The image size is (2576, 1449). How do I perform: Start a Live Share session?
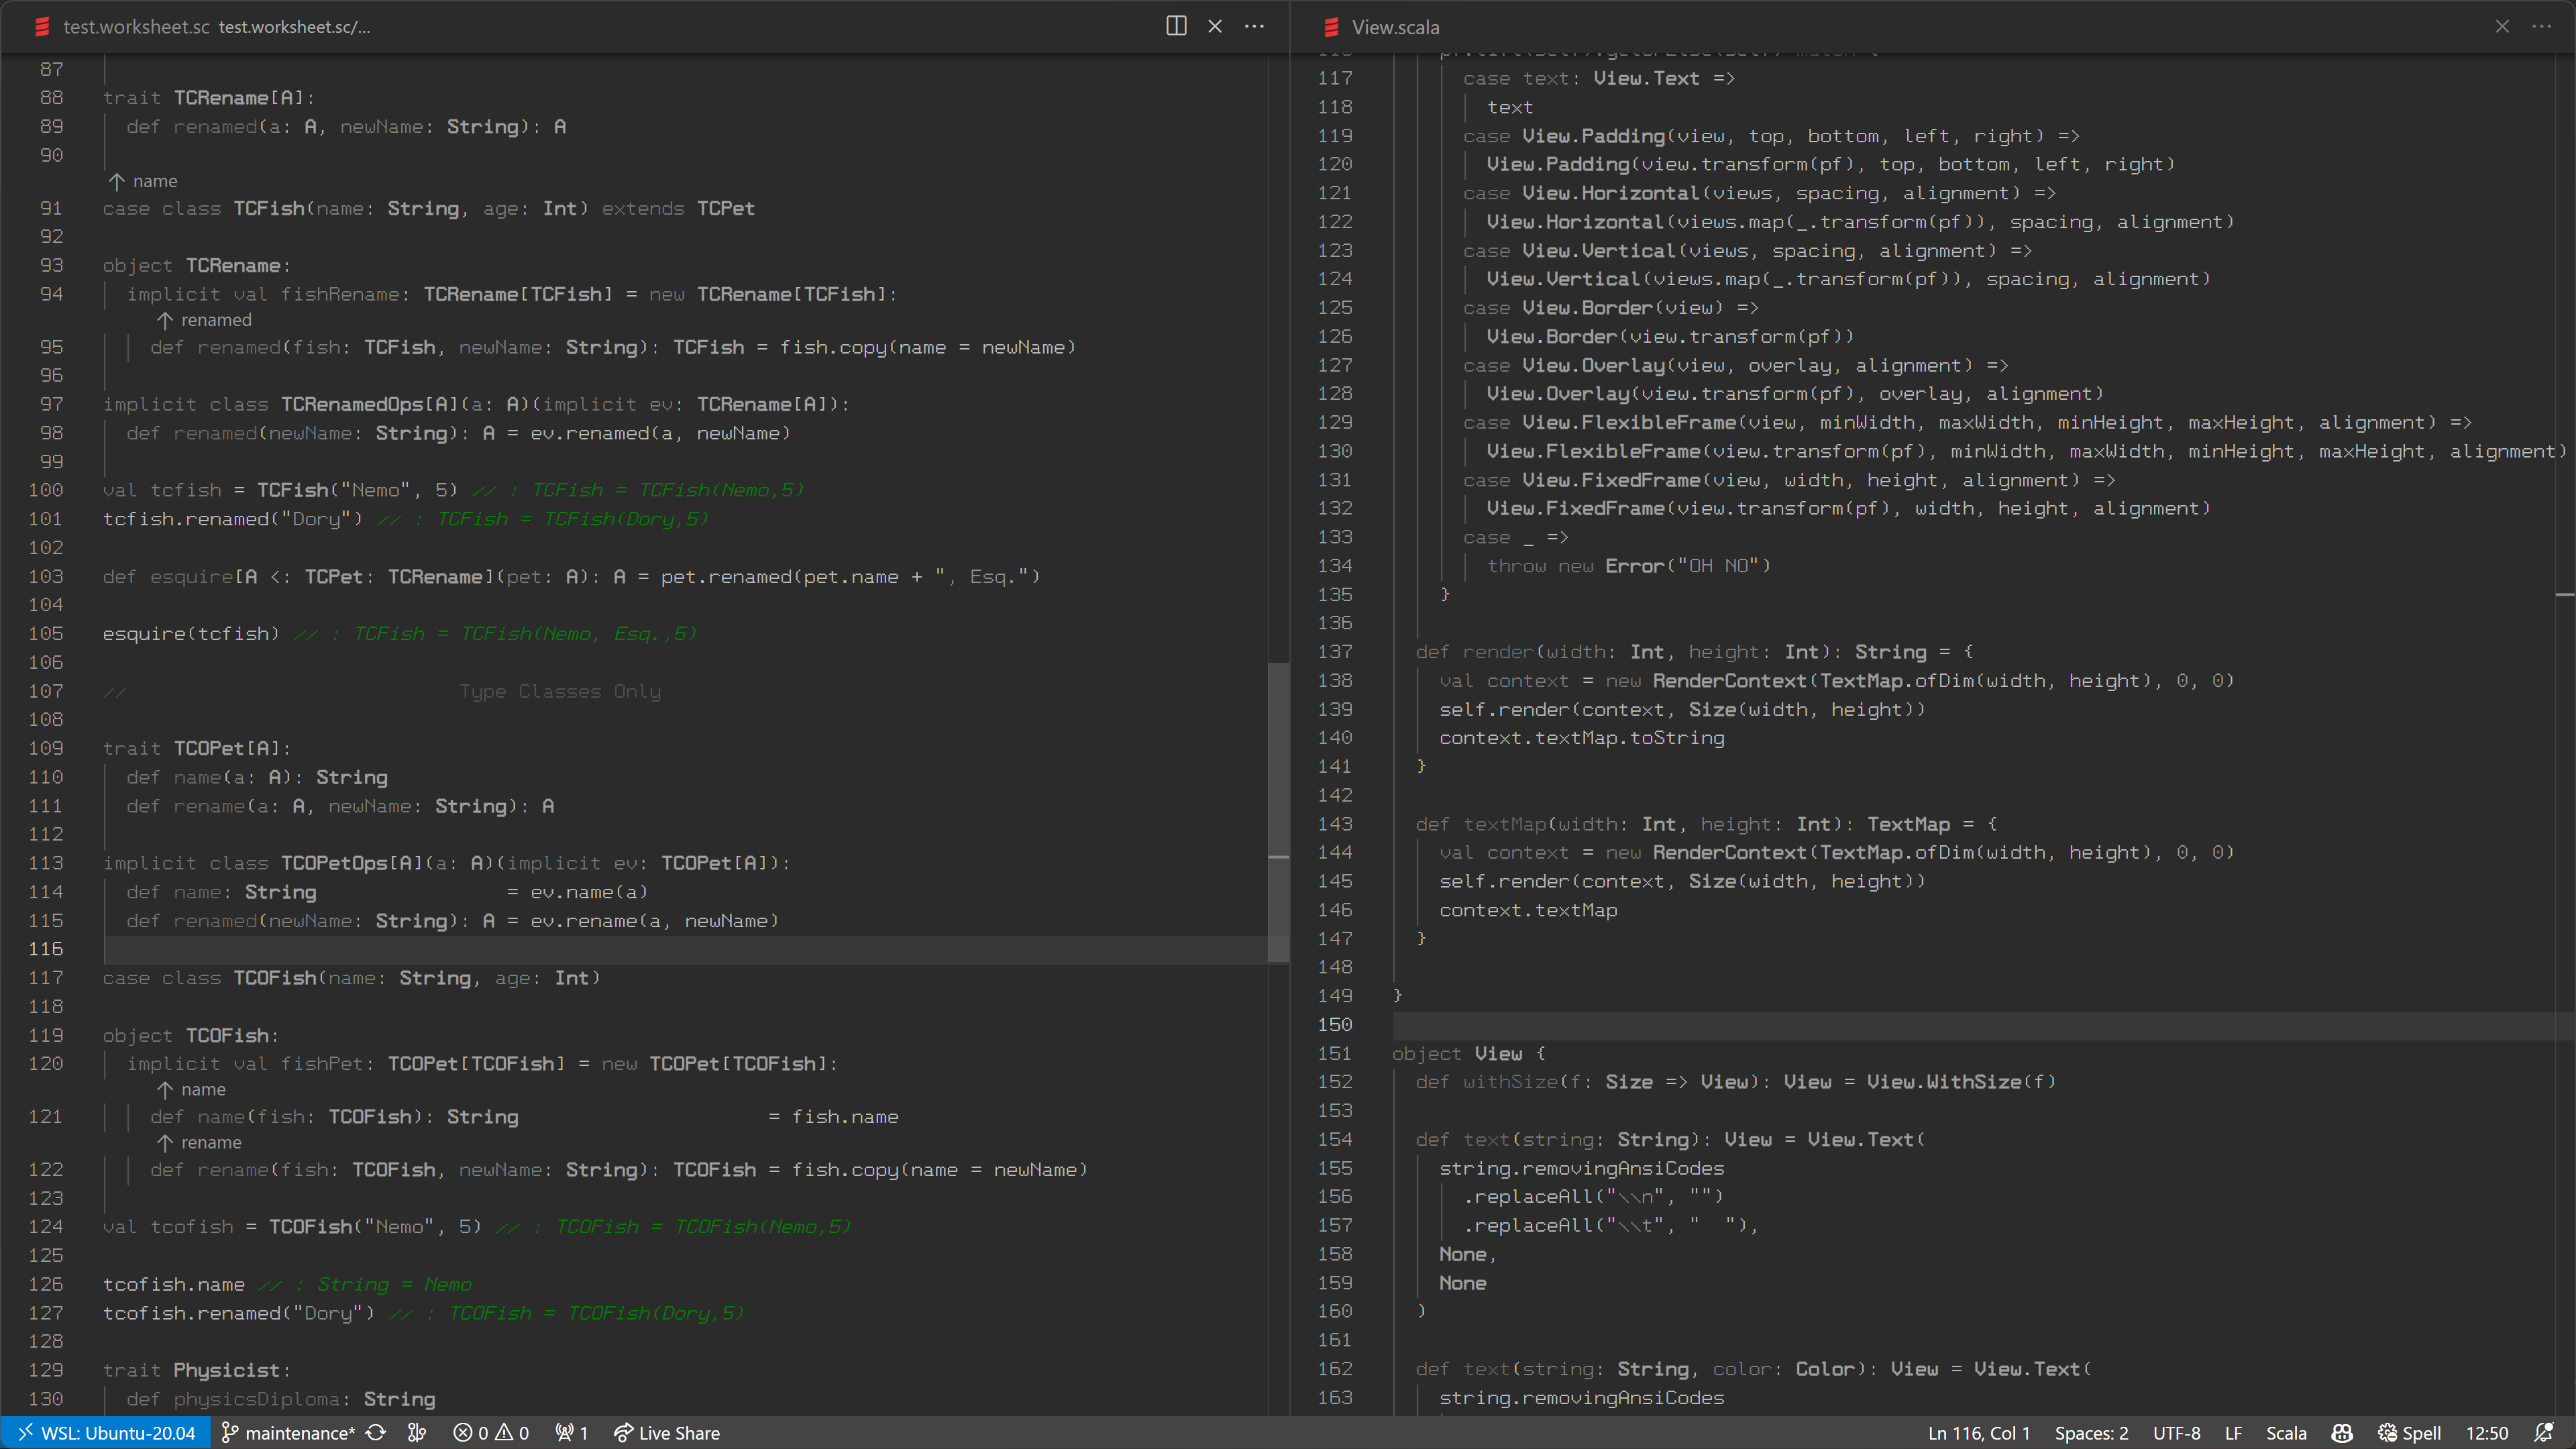(x=667, y=1433)
